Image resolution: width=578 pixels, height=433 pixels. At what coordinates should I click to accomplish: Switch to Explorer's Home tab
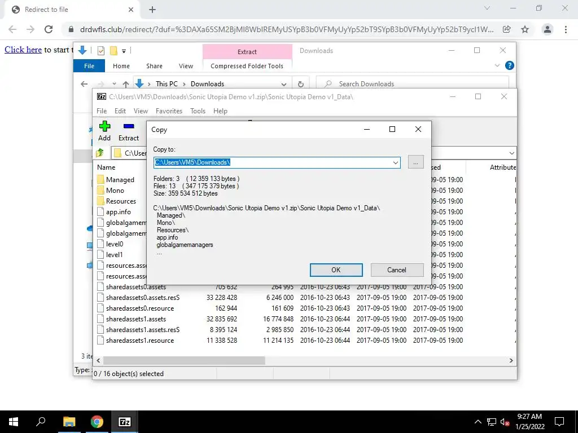121,66
